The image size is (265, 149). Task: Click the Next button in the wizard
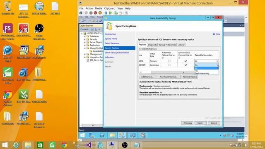click(200, 123)
